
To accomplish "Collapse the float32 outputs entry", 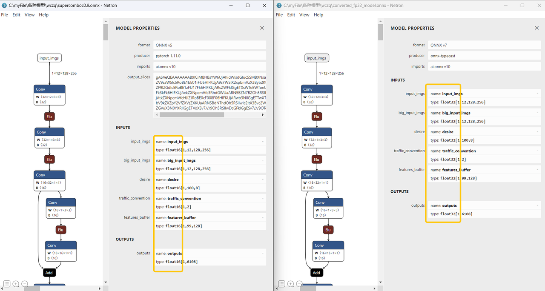I will click(x=537, y=205).
